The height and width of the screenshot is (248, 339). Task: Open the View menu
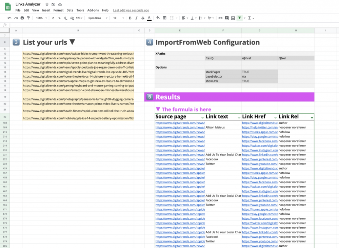coord(36,10)
